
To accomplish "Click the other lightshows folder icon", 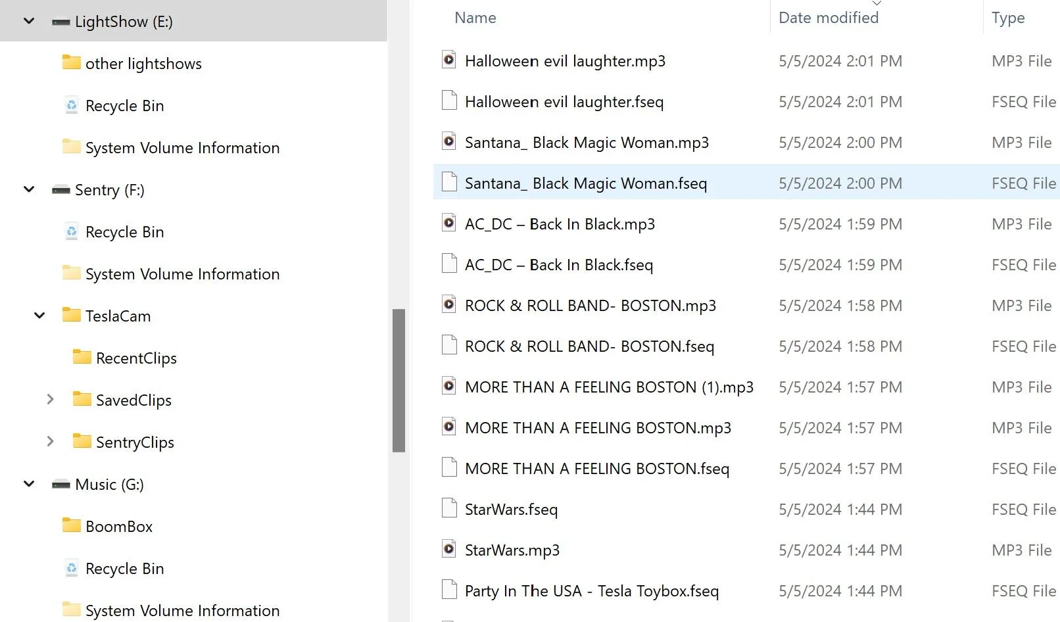I will click(72, 62).
